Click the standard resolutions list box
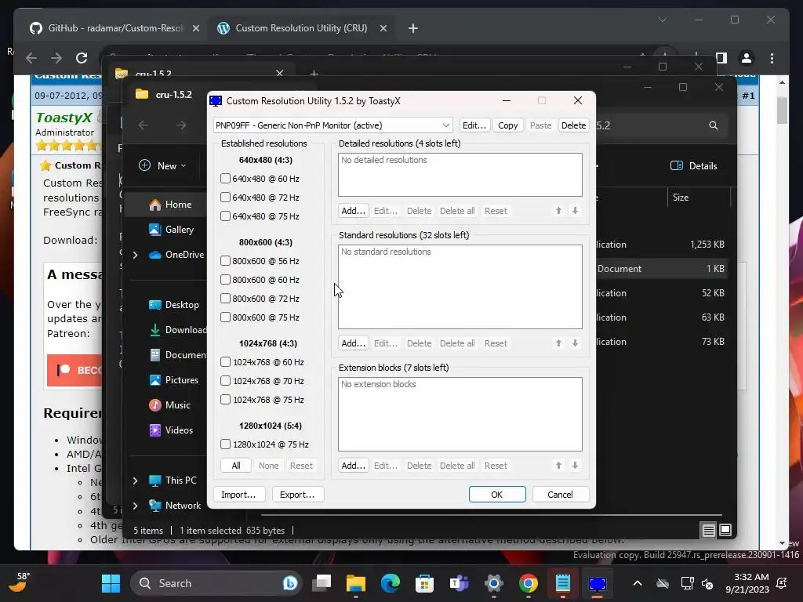 coord(460,287)
